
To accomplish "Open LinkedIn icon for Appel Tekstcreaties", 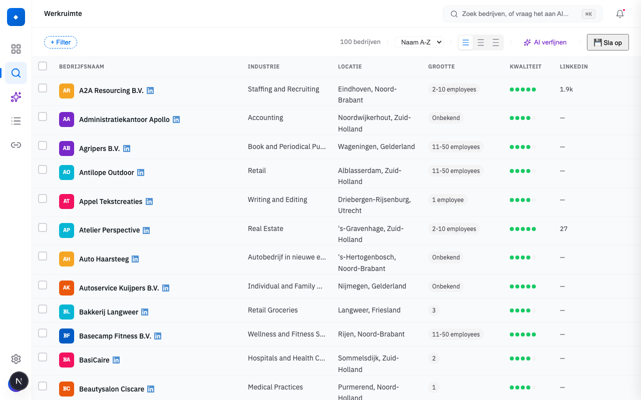I will pyautogui.click(x=149, y=201).
